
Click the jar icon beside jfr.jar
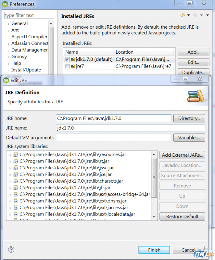point(16,188)
